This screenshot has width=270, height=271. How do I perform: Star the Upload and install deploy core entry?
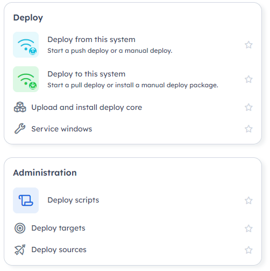click(x=248, y=107)
